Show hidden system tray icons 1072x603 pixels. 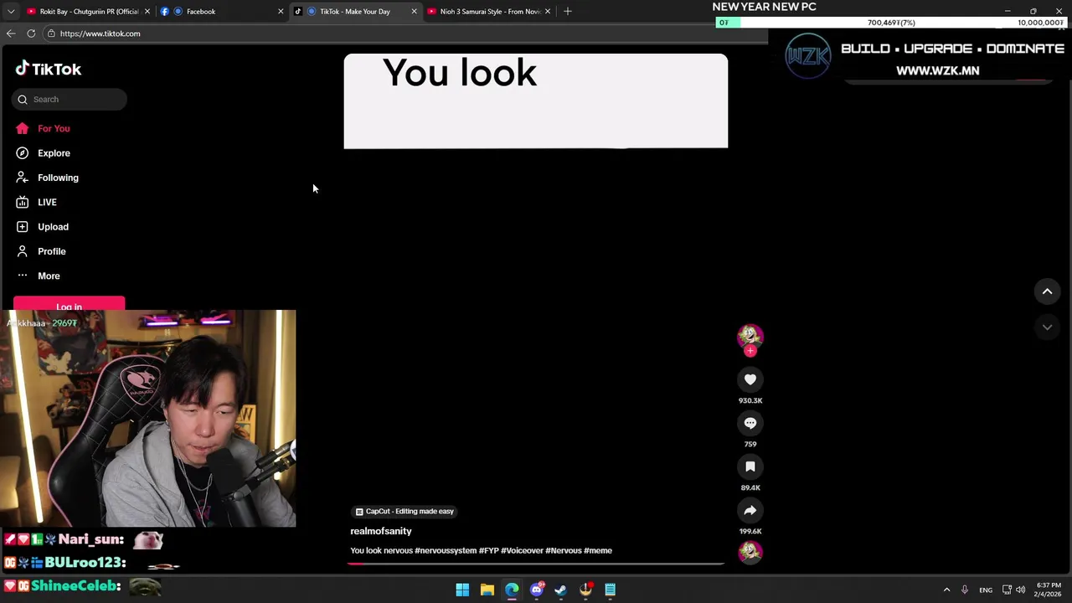coord(946,590)
